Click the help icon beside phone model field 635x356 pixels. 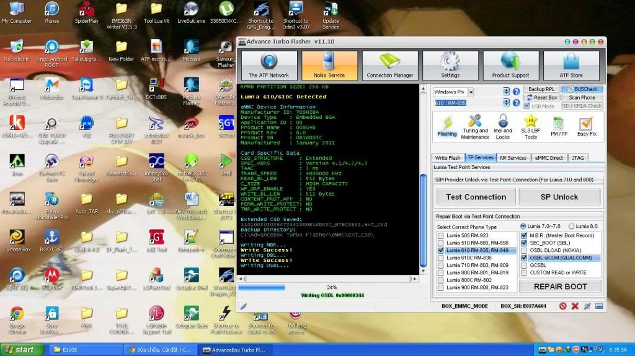517,103
